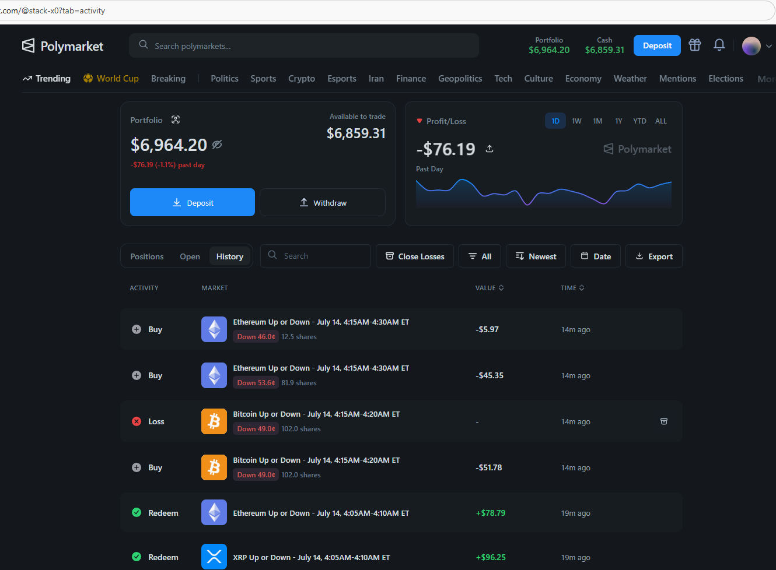Share the profit/loss with upload icon

[490, 149]
